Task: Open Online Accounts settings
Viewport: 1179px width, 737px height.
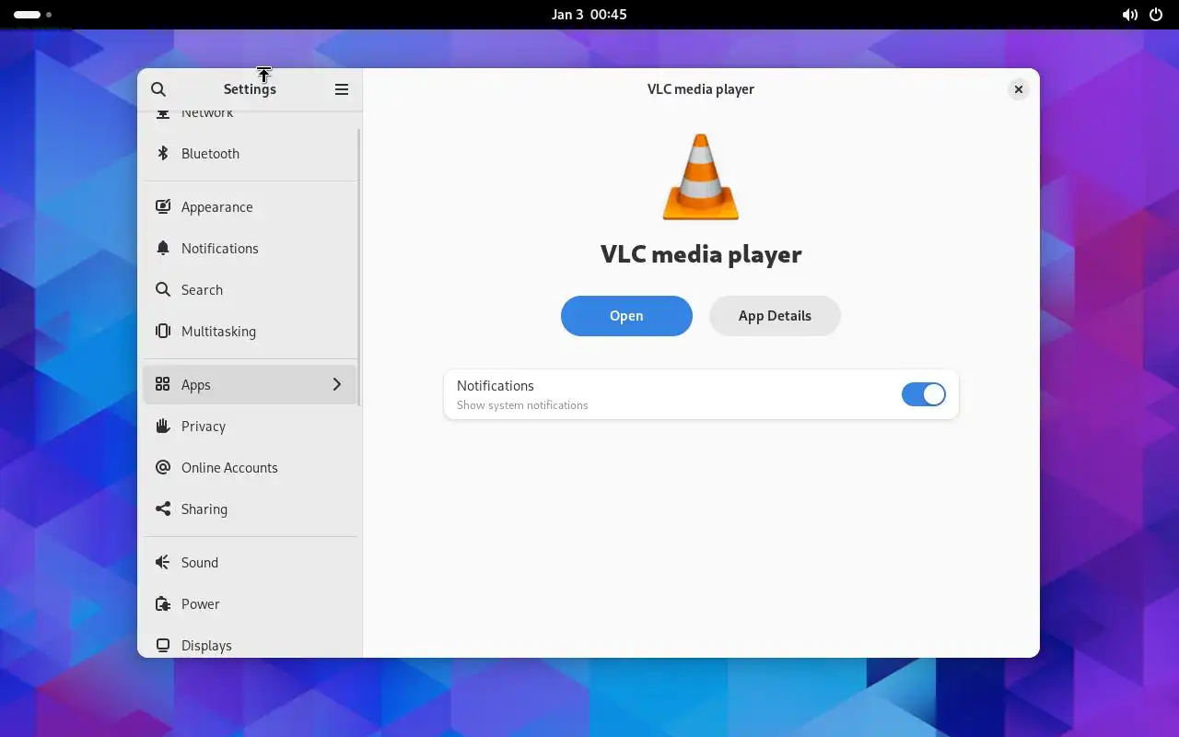Action: pos(250,468)
